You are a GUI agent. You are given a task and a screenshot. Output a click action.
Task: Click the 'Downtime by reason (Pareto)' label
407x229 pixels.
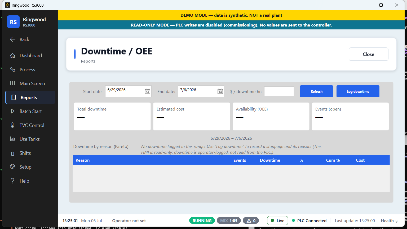click(x=101, y=147)
